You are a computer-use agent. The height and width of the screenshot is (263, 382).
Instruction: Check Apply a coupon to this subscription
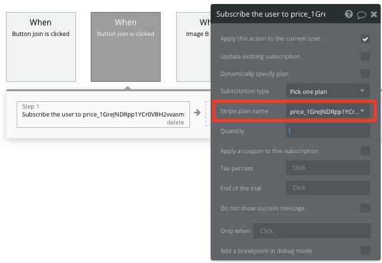[365, 151]
